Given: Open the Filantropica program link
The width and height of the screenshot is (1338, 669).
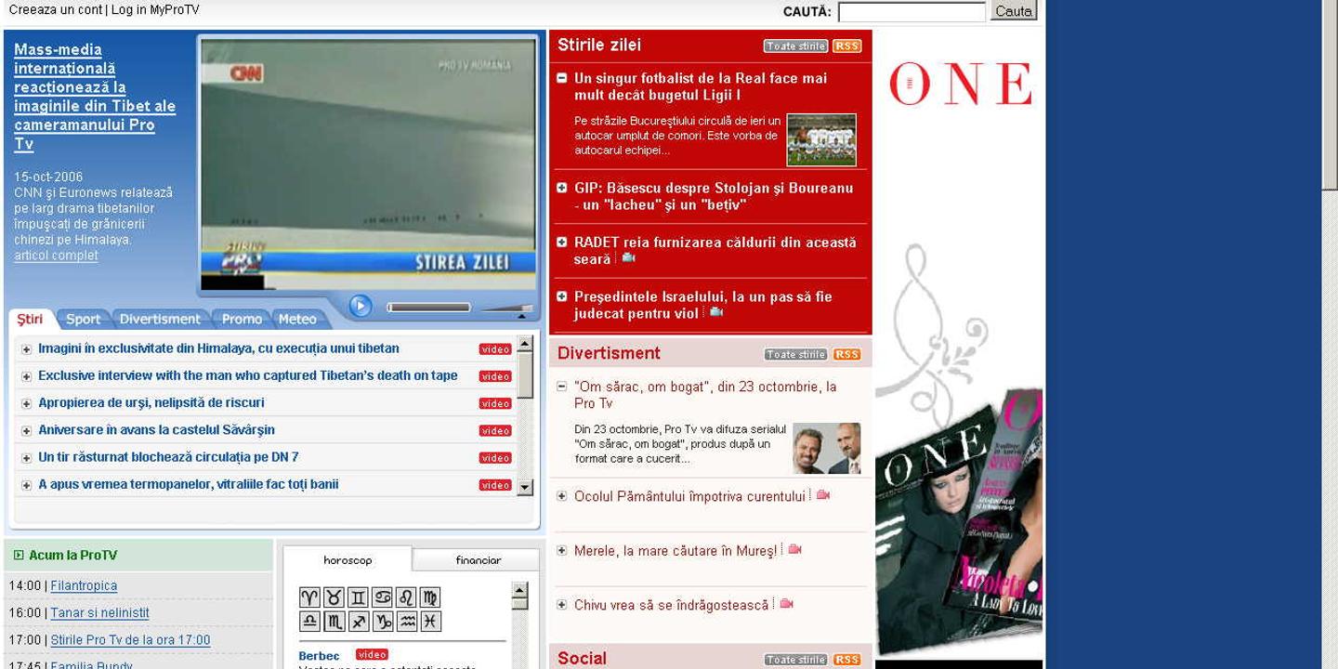Looking at the screenshot, I should tap(84, 585).
